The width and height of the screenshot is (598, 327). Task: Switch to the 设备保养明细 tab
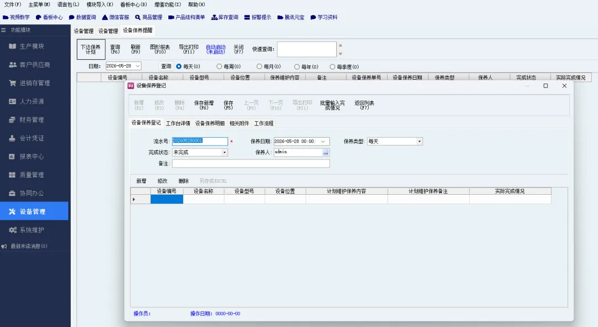click(x=210, y=123)
